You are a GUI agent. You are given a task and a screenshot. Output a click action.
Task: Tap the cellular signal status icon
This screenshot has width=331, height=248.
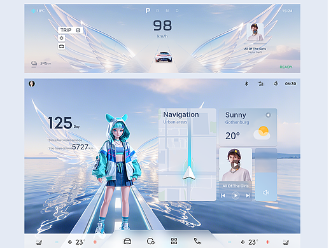tap(261, 84)
